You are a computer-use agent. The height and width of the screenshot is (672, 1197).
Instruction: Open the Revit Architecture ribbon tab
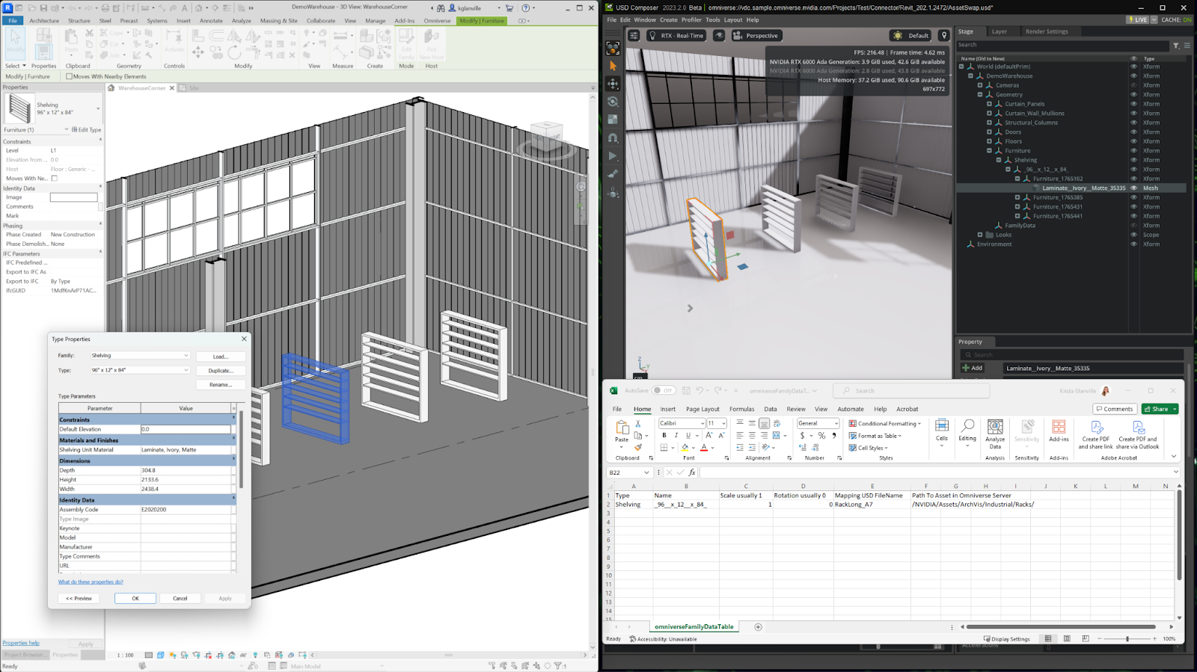coord(44,21)
